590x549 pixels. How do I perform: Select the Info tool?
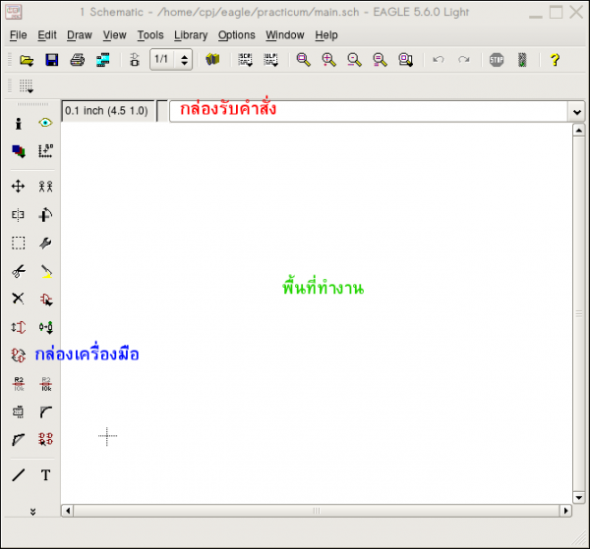[18, 124]
